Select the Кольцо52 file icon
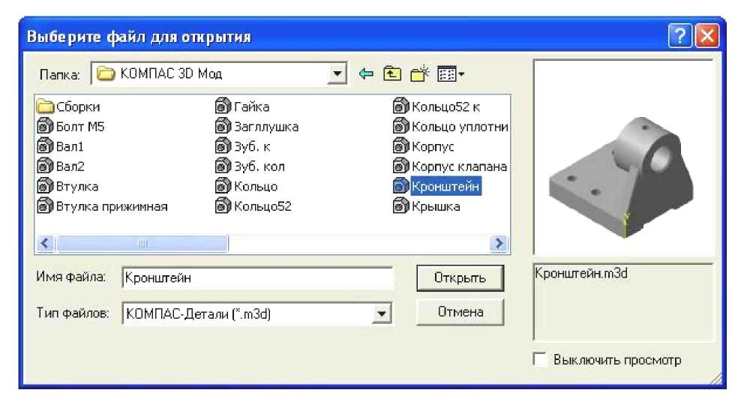The image size is (735, 408). [223, 206]
